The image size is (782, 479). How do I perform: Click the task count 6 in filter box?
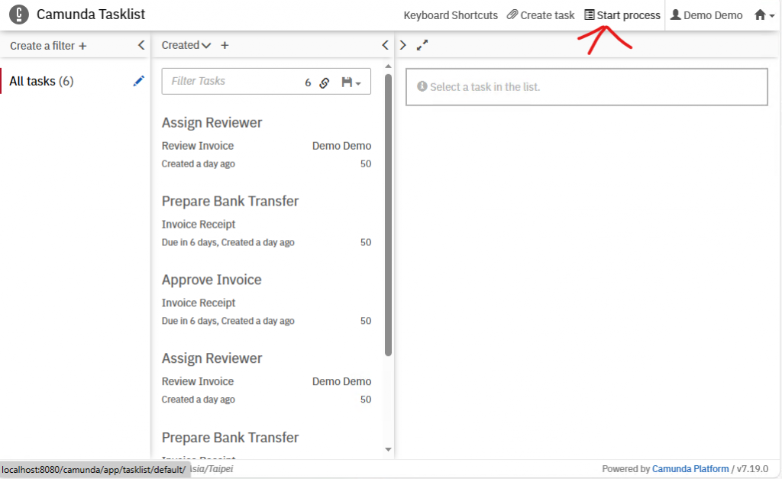point(308,83)
